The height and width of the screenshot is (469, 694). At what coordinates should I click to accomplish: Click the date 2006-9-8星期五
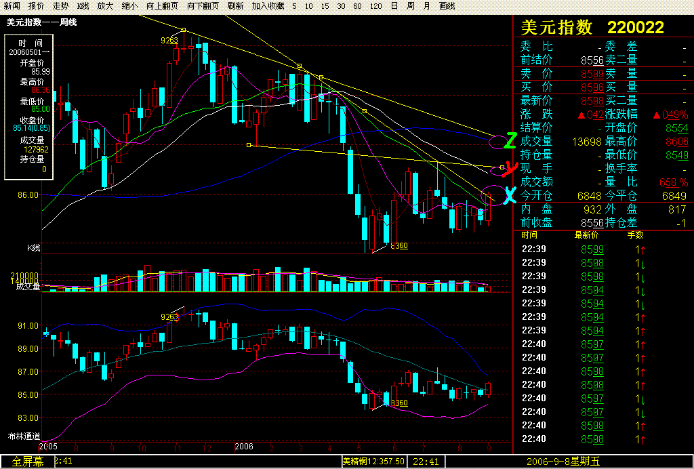(563, 462)
